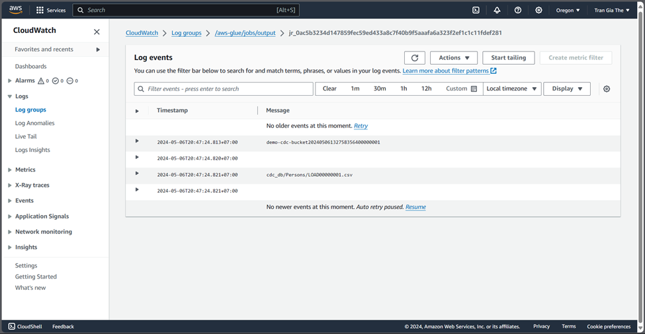Open the Privacy footer link
This screenshot has height=334, width=645.
(541, 326)
